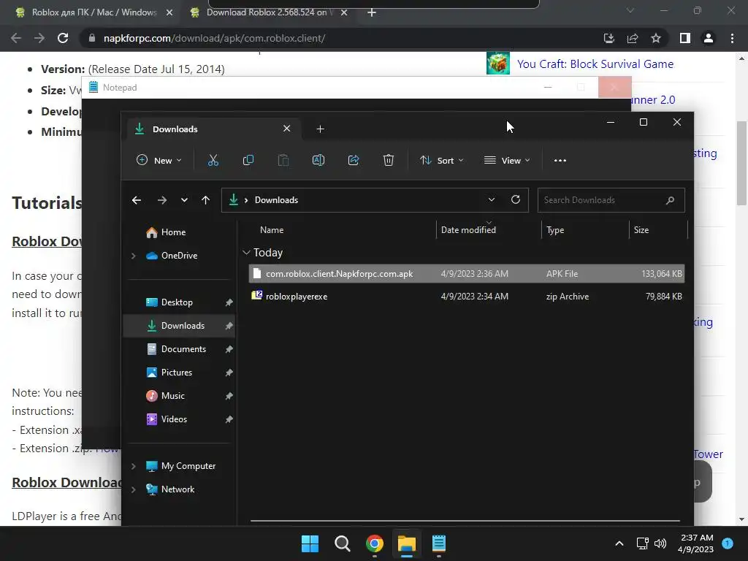Open Documents in the navigation pane
This screenshot has width=748, height=561.
(183, 348)
